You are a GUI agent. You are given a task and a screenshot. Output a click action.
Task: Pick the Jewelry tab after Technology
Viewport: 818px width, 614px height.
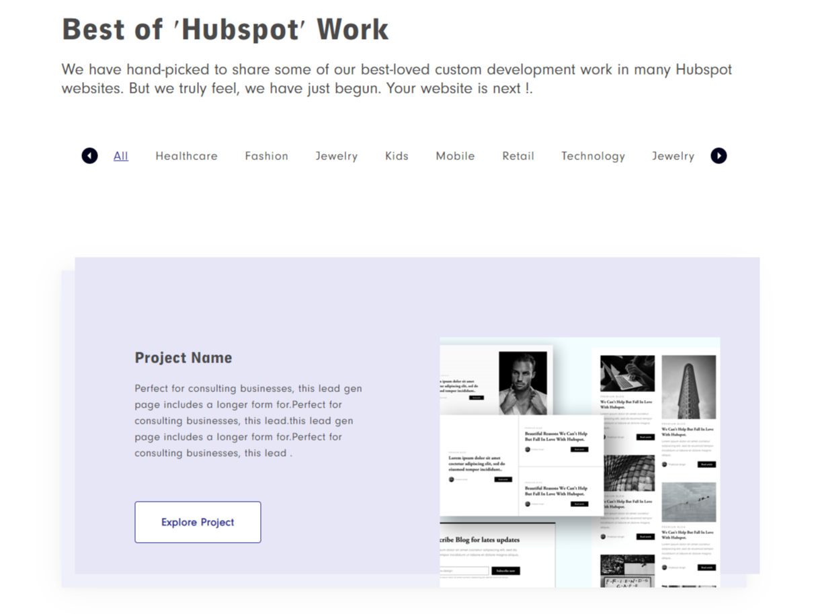click(x=673, y=156)
